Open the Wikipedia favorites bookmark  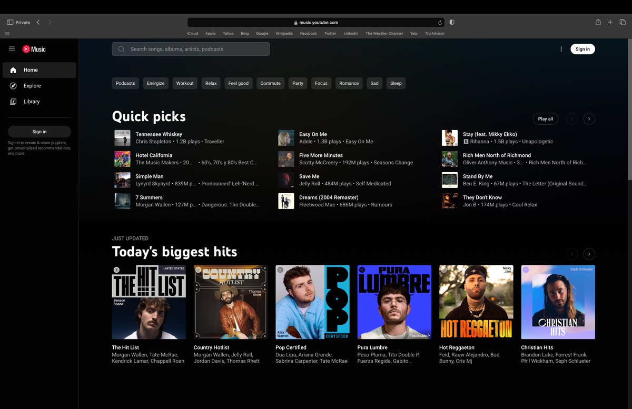[284, 34]
